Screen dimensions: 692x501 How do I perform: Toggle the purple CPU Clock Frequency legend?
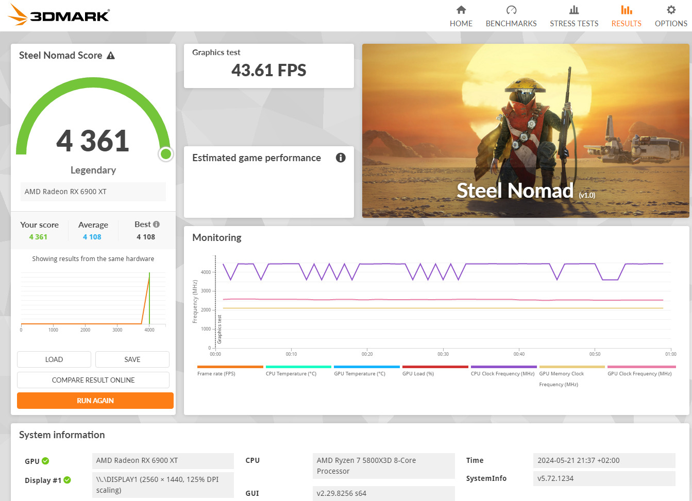(503, 371)
